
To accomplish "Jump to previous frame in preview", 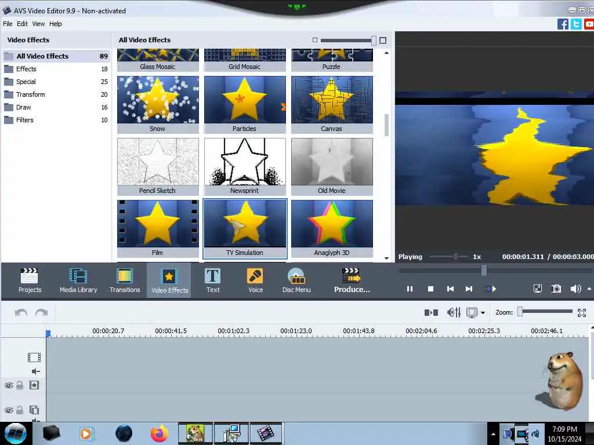I will (450, 289).
